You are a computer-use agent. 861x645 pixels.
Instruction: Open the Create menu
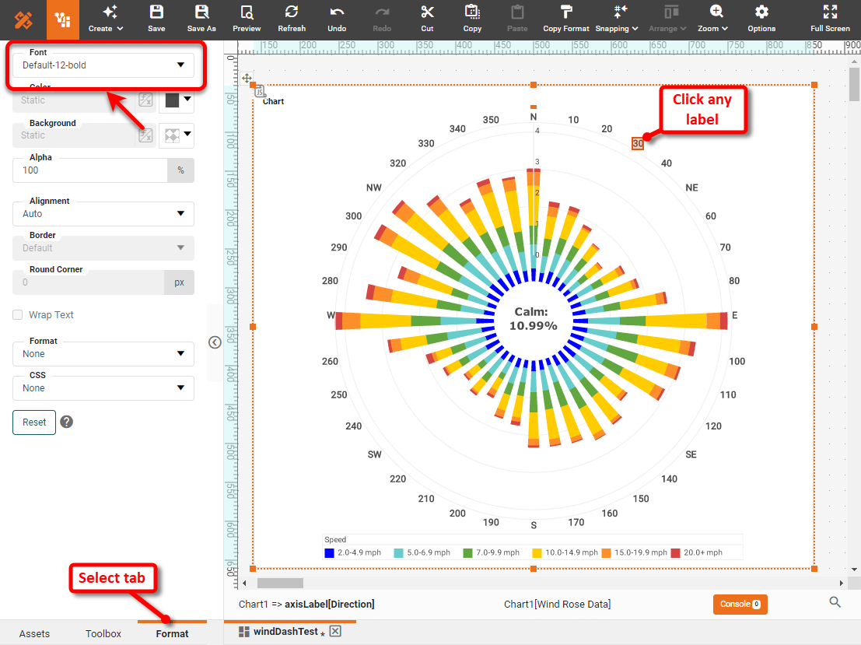106,19
